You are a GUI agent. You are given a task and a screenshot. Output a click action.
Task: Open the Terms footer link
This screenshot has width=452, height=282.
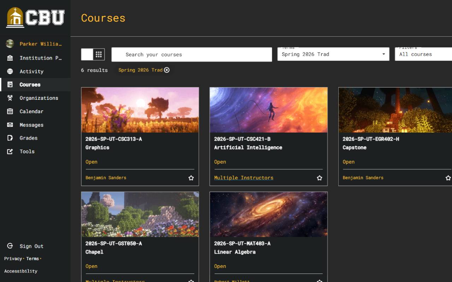tap(32, 259)
